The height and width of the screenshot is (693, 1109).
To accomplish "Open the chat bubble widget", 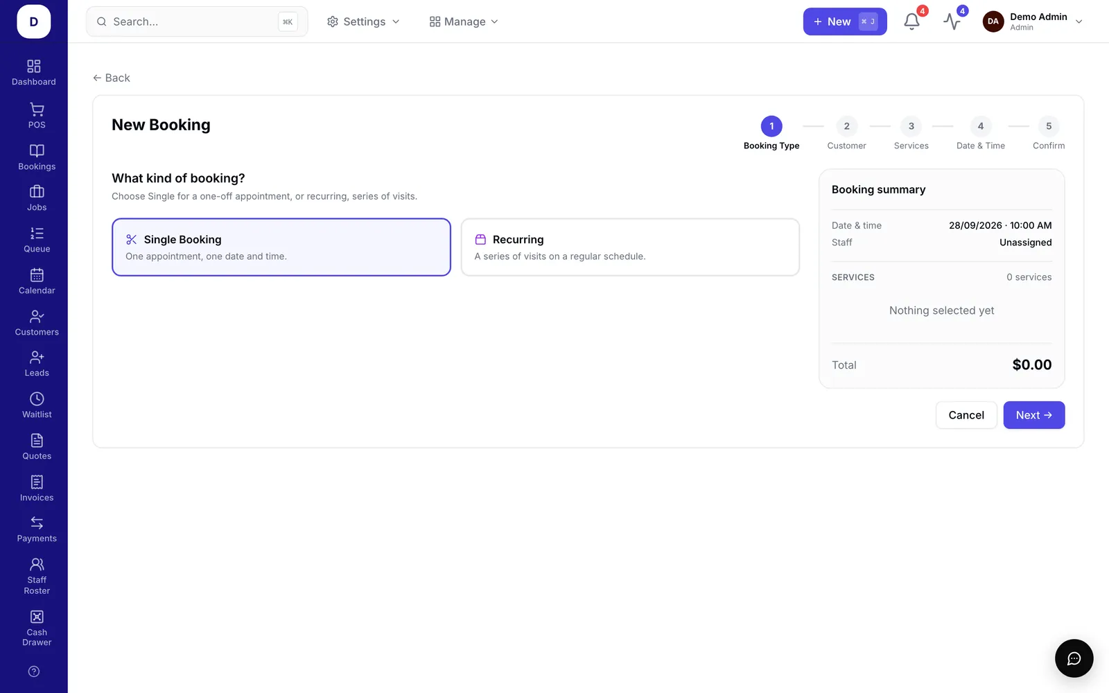I will pos(1074,658).
